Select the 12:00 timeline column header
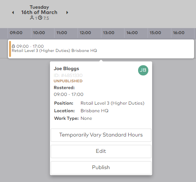The height and width of the screenshot is (182, 196). tap(85, 33)
